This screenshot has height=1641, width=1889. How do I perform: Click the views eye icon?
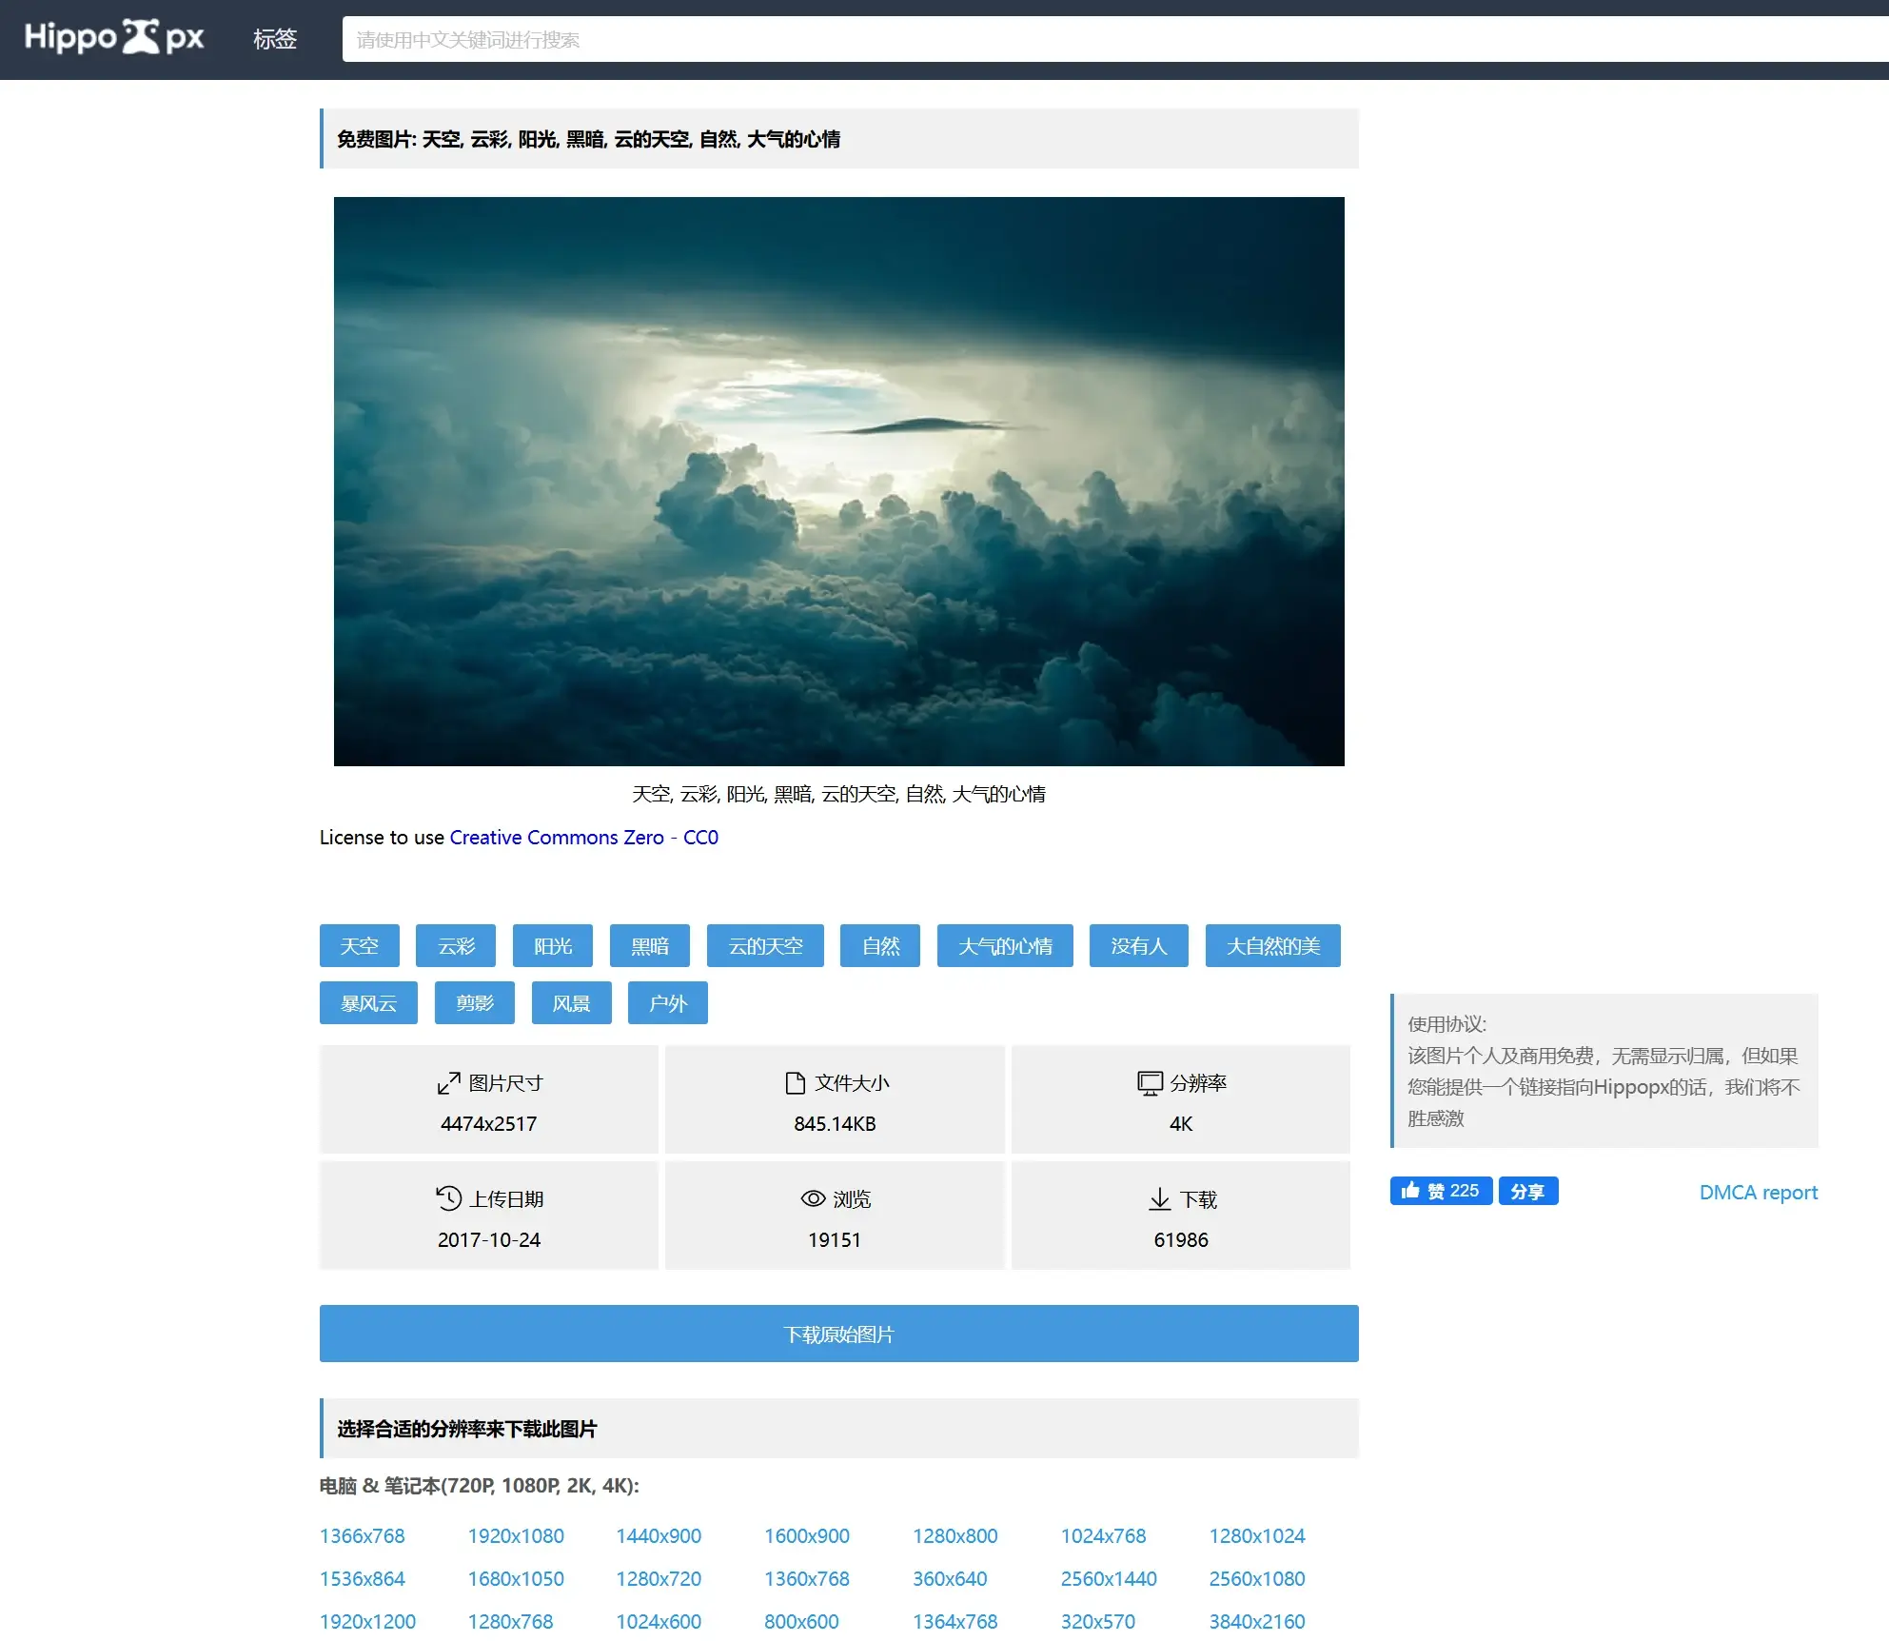[813, 1198]
